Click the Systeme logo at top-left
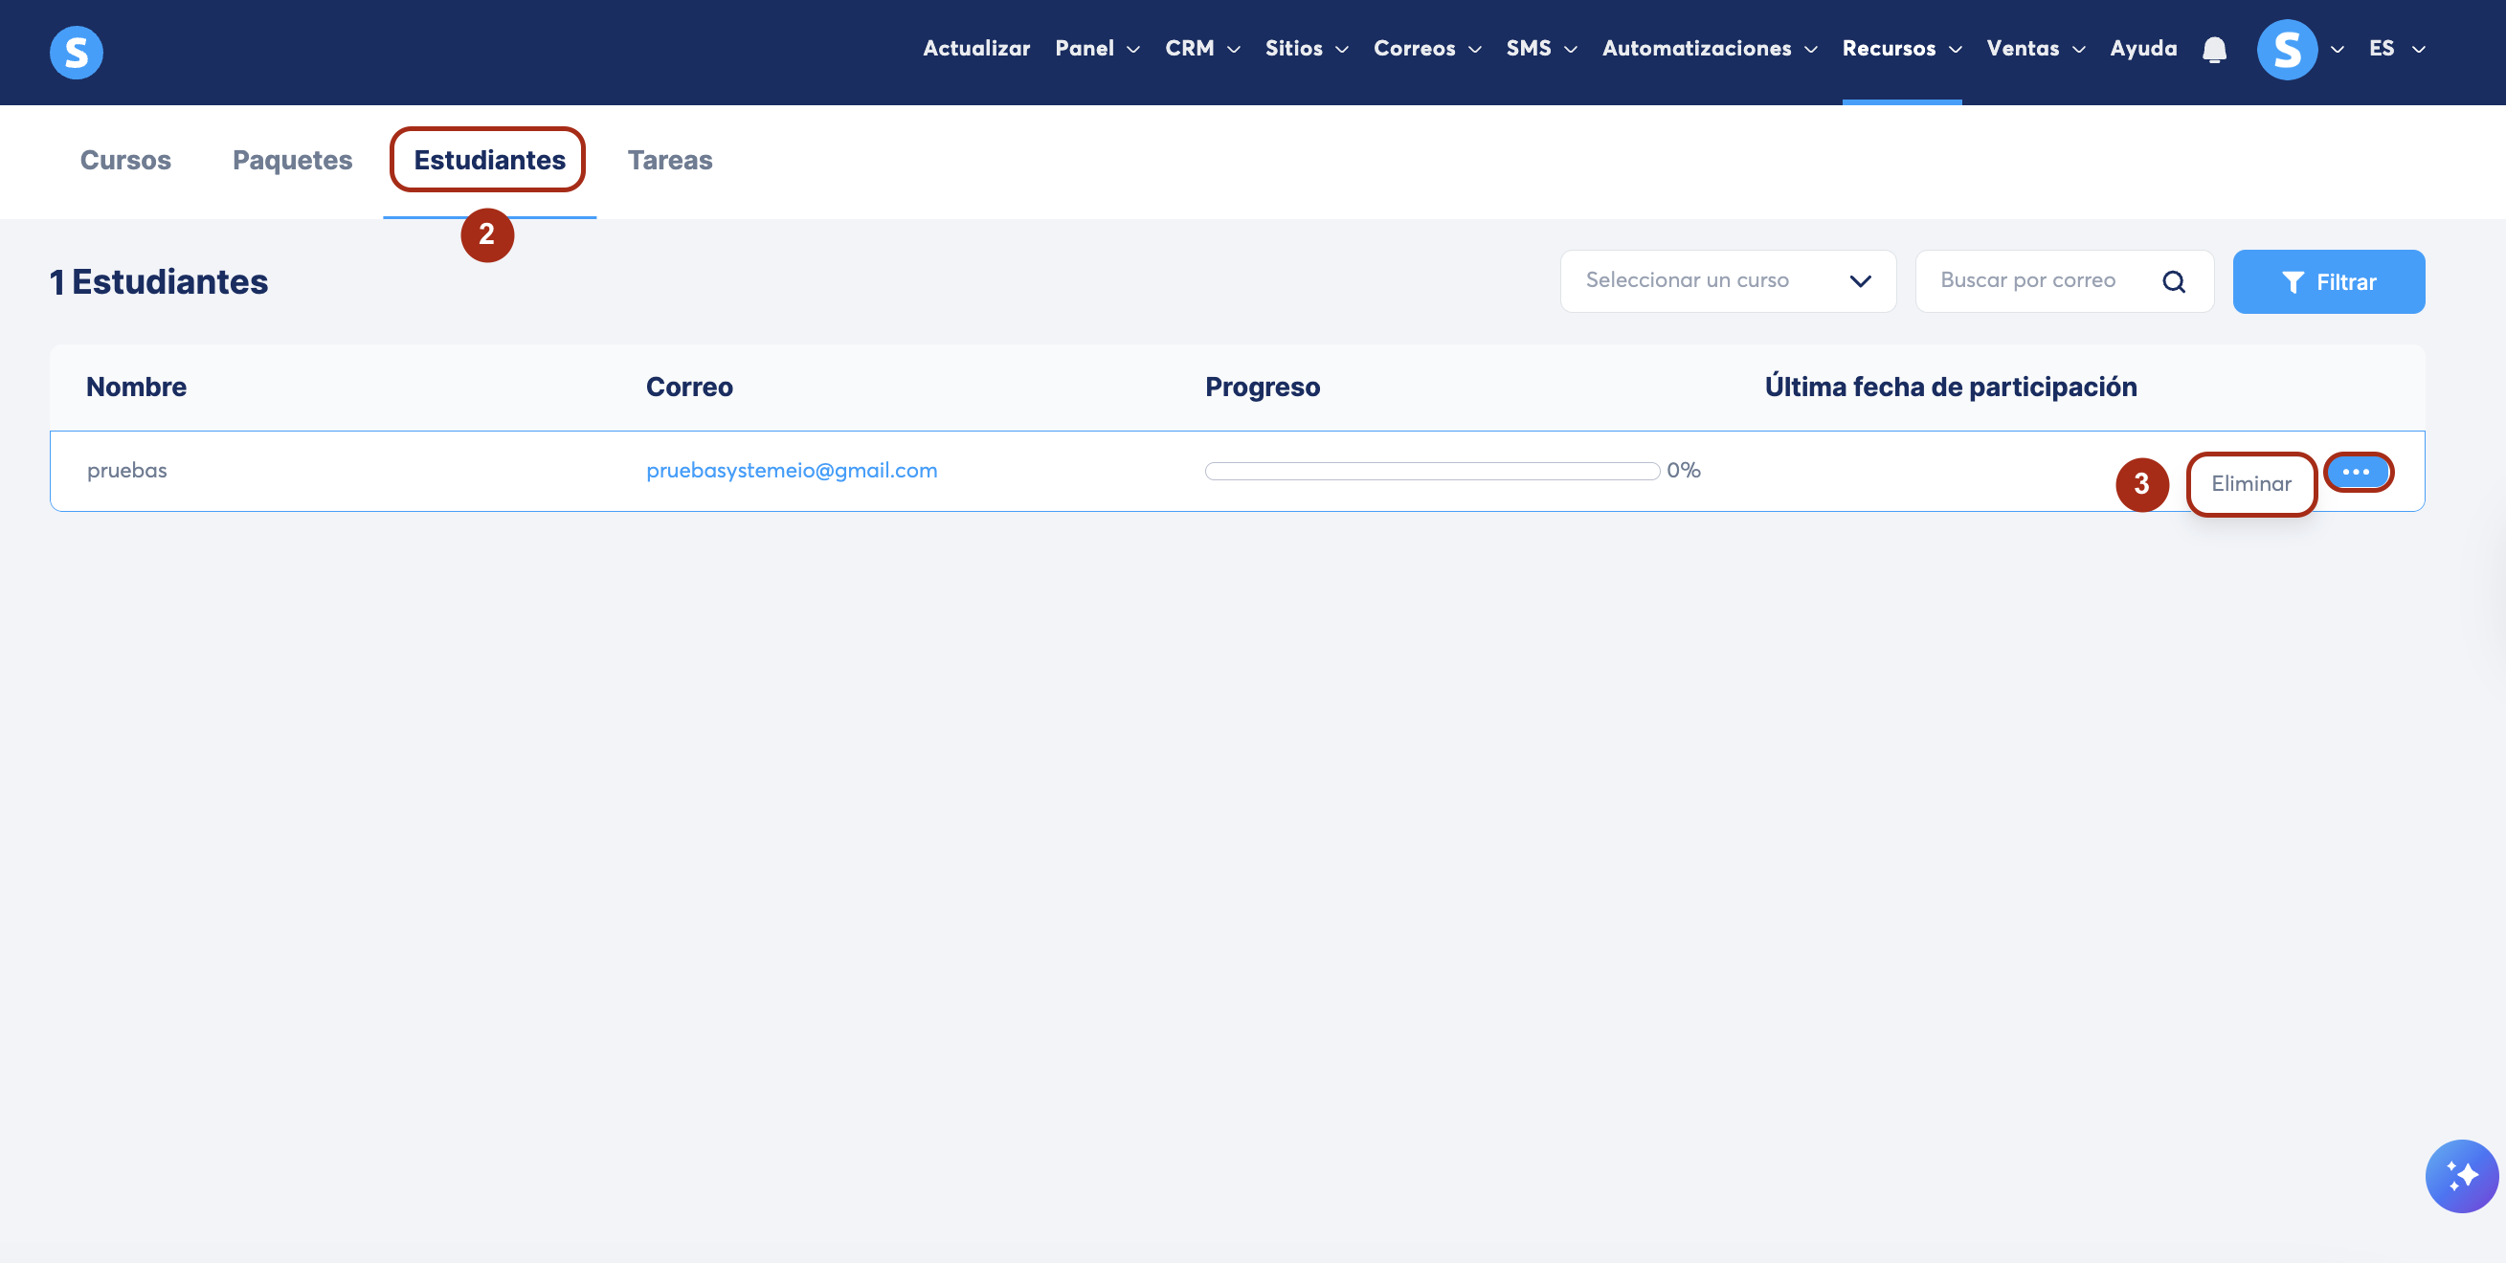Viewport: 2506px width, 1263px height. pos(76,52)
